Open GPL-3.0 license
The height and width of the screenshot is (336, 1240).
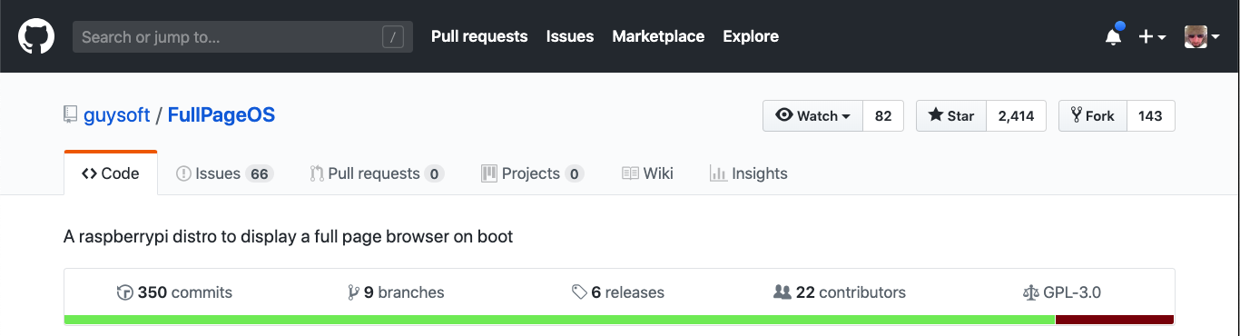click(x=1061, y=292)
